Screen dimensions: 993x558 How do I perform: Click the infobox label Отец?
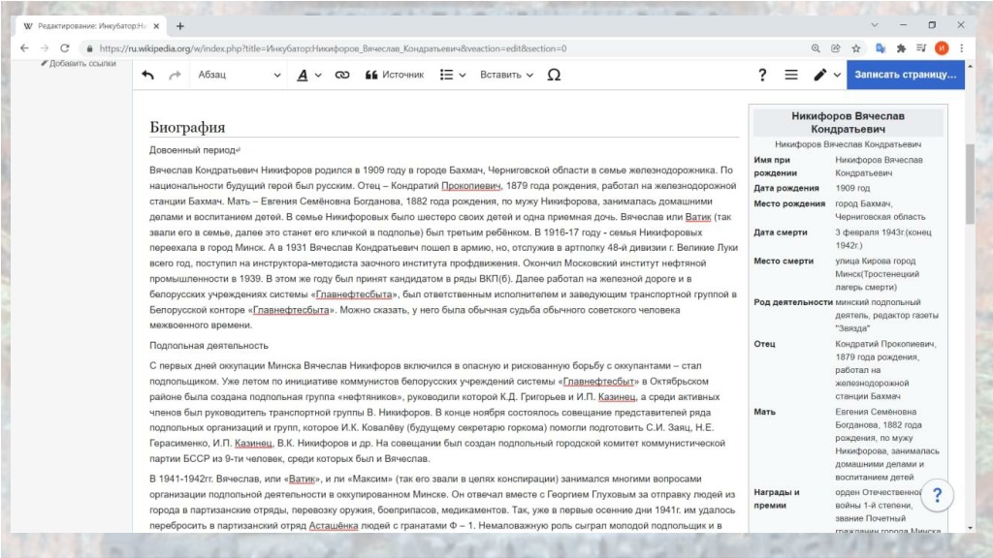tap(764, 344)
